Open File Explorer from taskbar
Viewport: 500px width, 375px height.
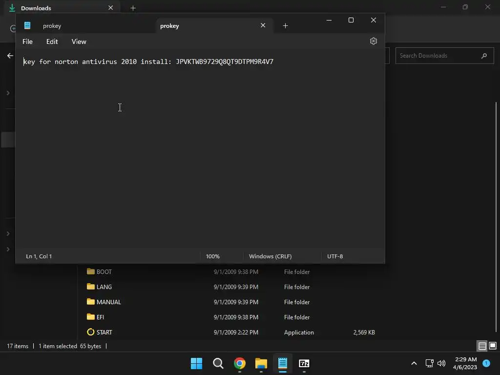261,363
